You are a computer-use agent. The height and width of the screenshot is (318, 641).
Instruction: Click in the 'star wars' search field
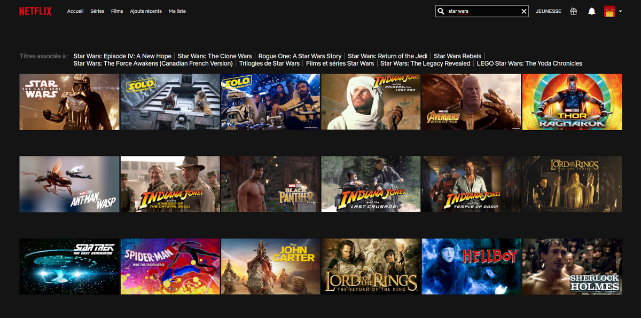point(483,11)
